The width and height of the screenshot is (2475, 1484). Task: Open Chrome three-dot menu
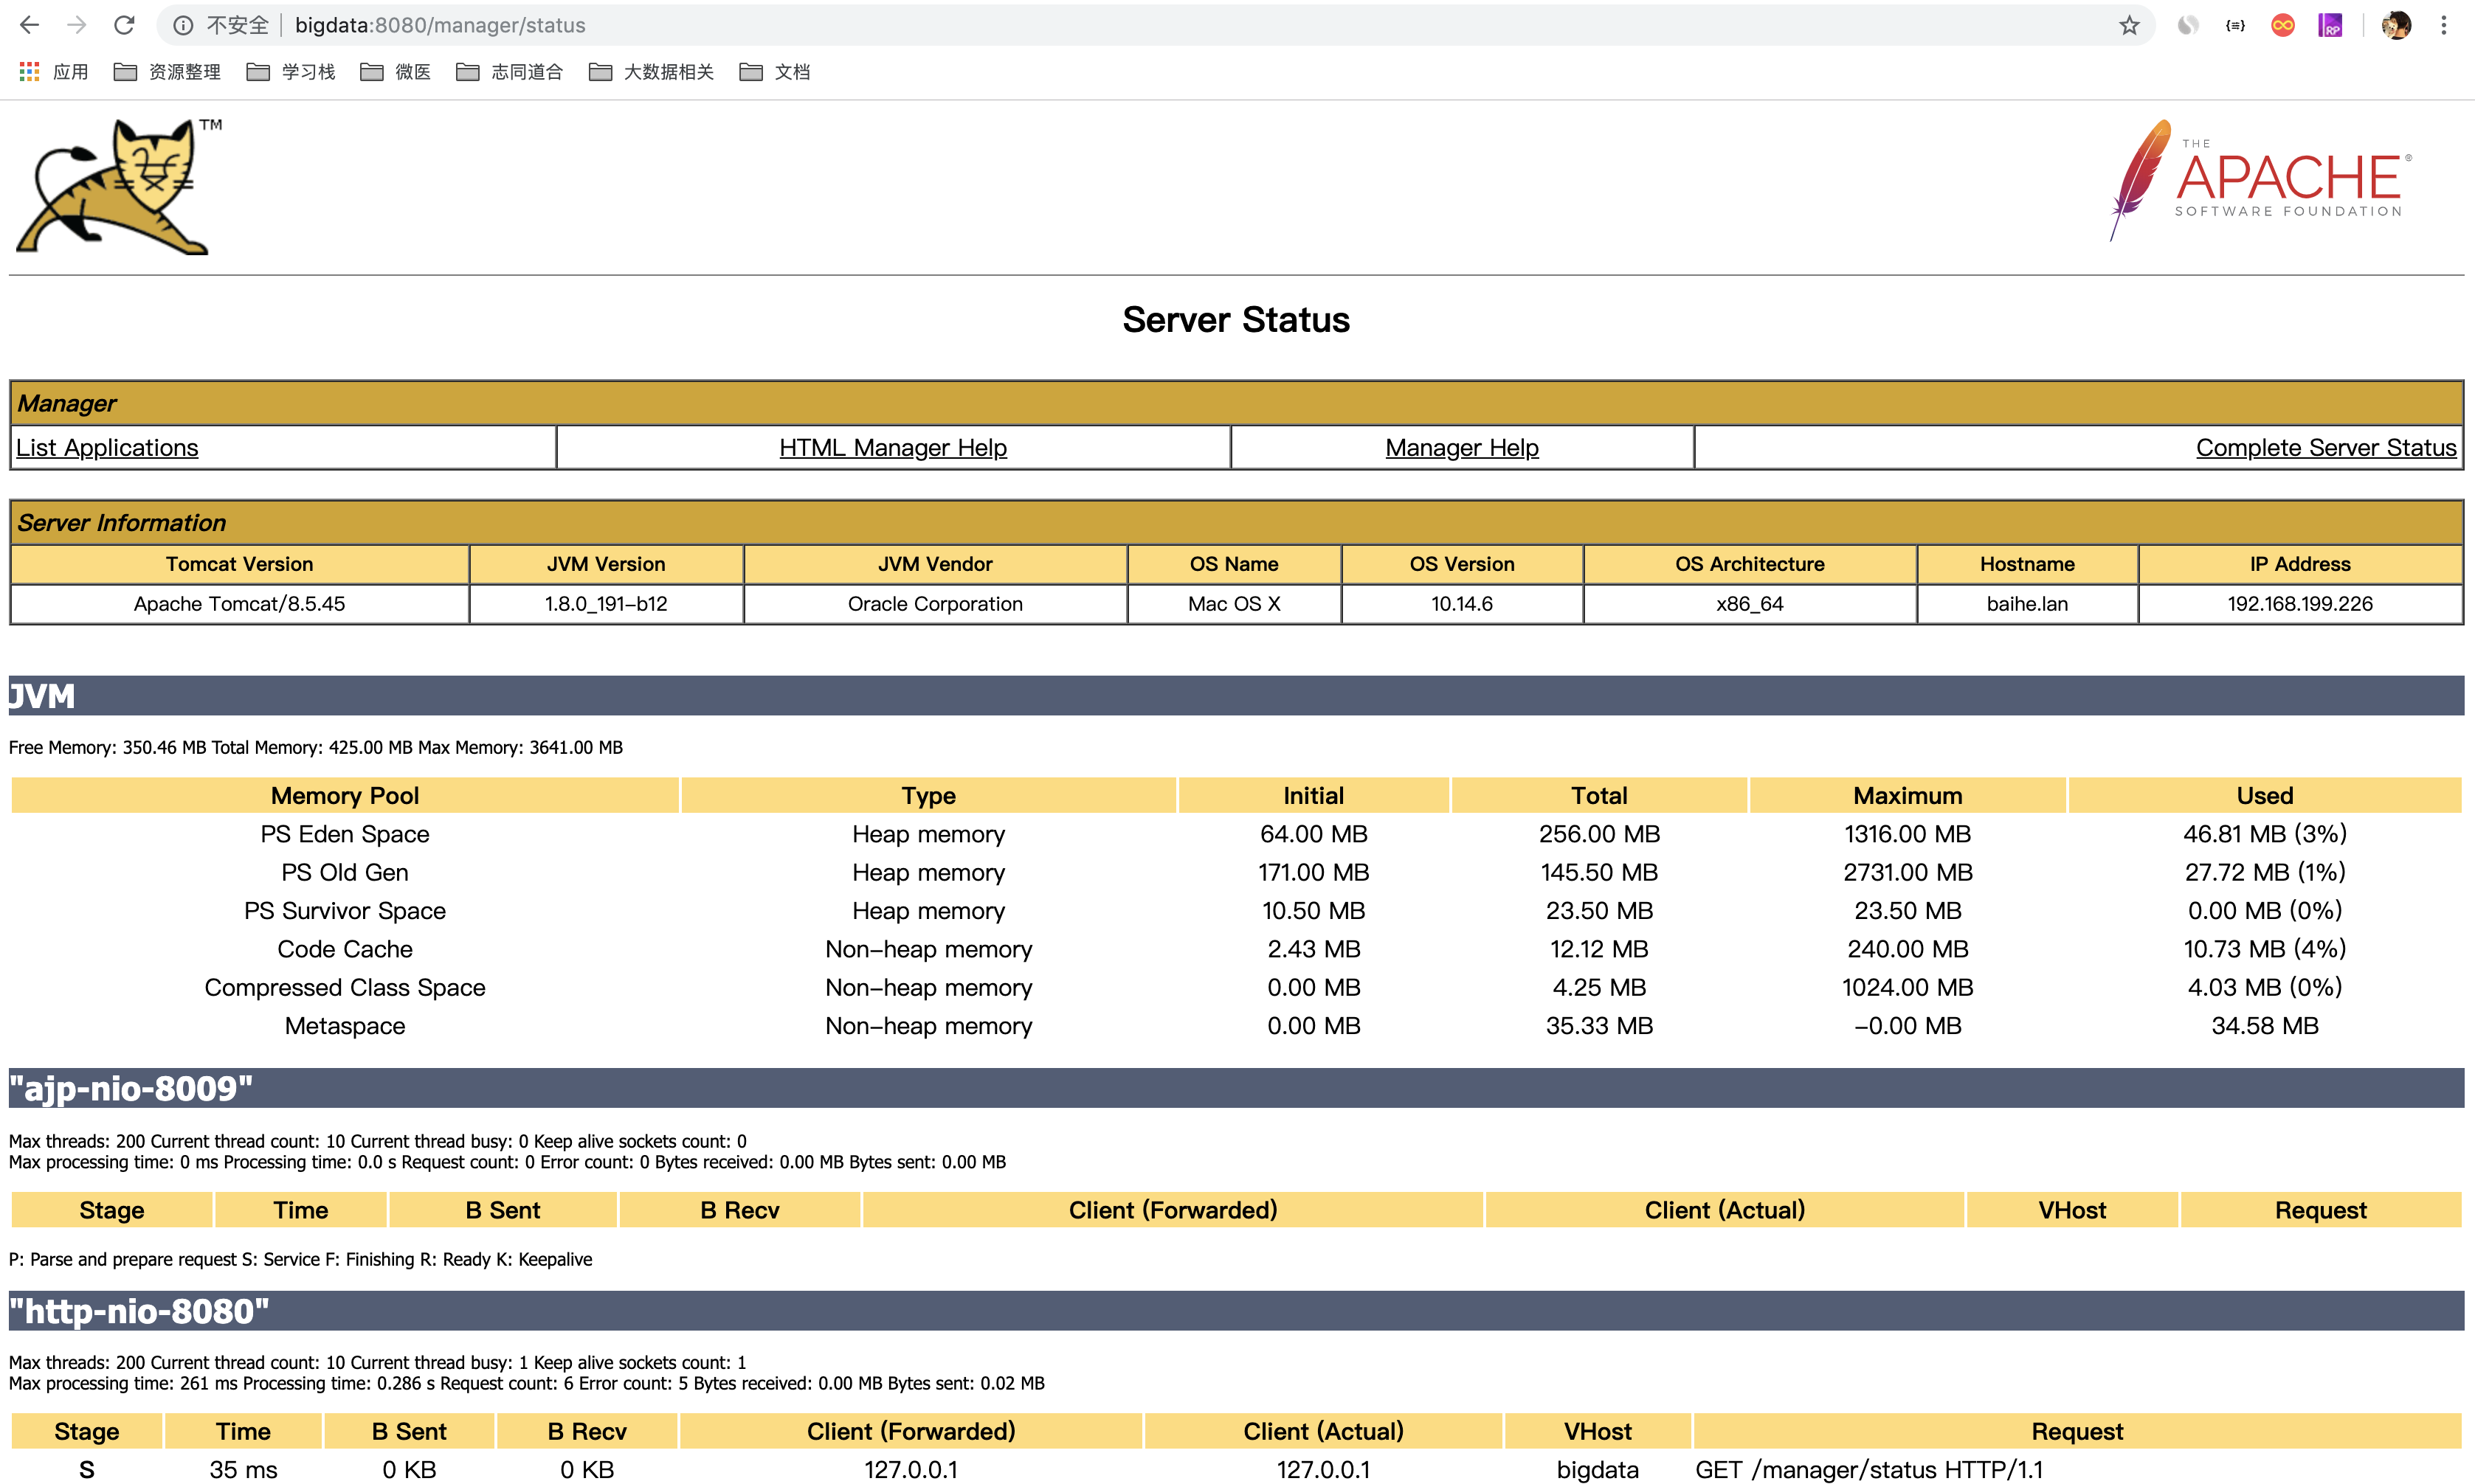tap(2444, 25)
